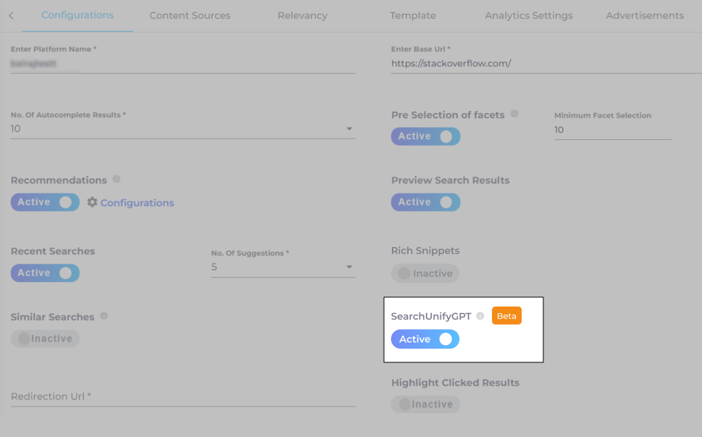The width and height of the screenshot is (702, 437).
Task: Click the orange Beta badge
Action: [506, 316]
